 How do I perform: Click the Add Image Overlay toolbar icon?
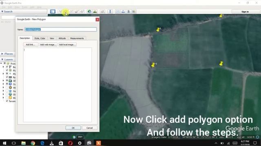77,11
